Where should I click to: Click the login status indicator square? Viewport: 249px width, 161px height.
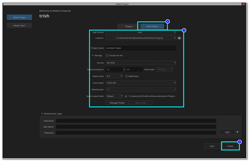(237, 132)
